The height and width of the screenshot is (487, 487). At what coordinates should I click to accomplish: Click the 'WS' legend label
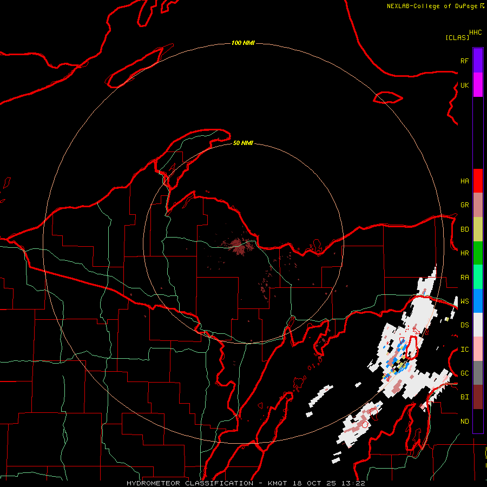pos(464,301)
